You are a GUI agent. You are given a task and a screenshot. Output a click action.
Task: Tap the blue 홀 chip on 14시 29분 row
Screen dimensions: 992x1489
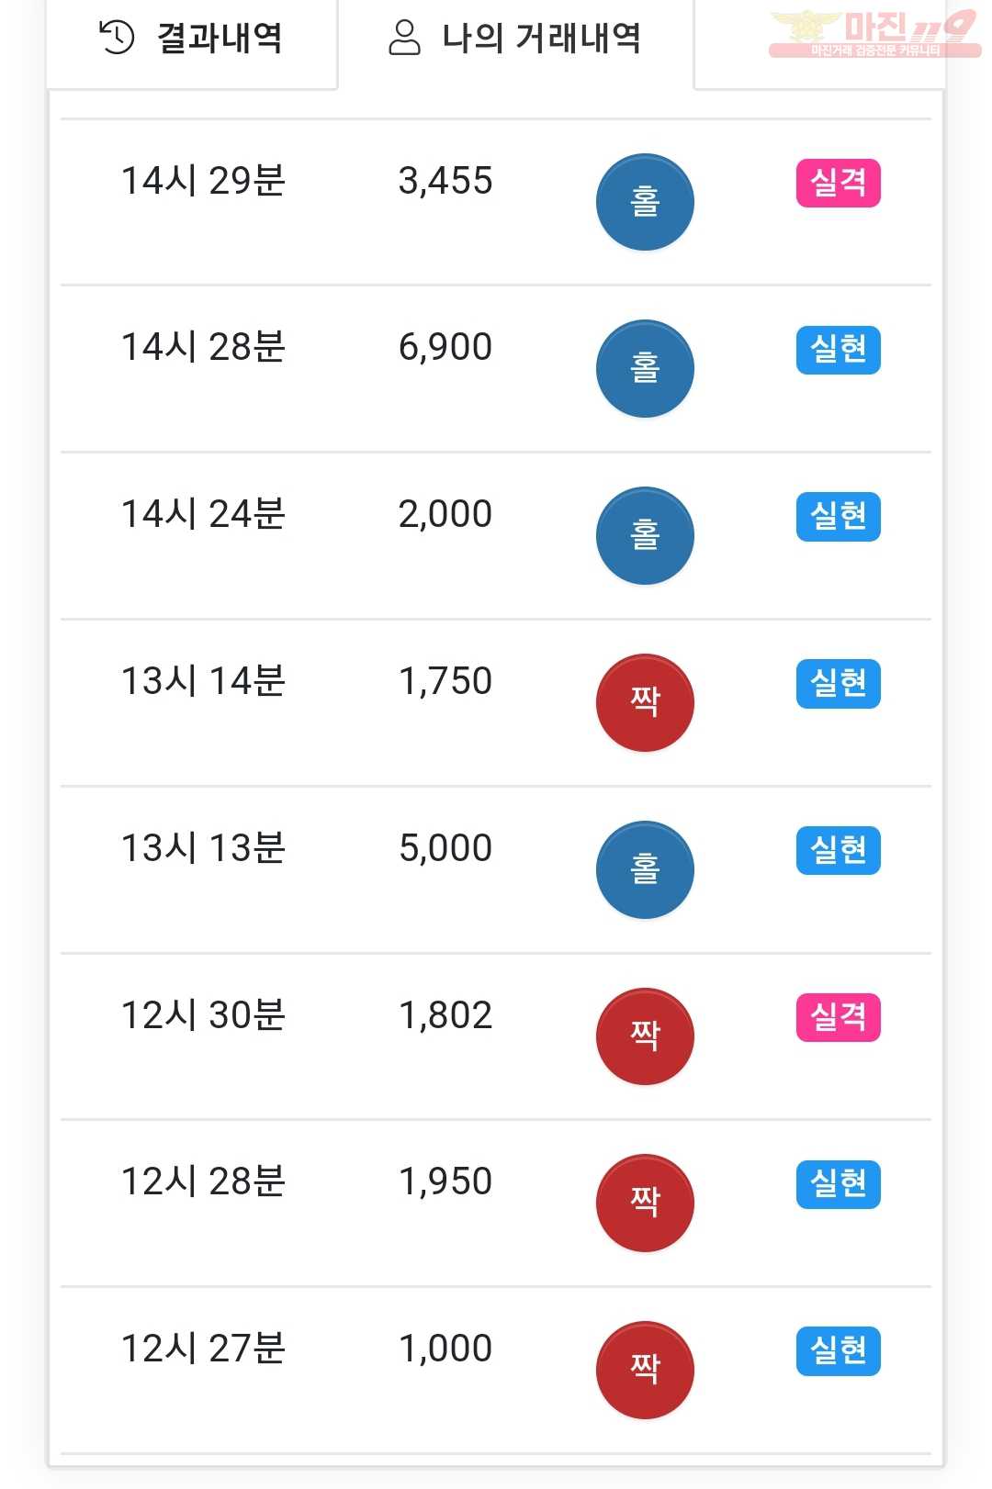coord(645,202)
